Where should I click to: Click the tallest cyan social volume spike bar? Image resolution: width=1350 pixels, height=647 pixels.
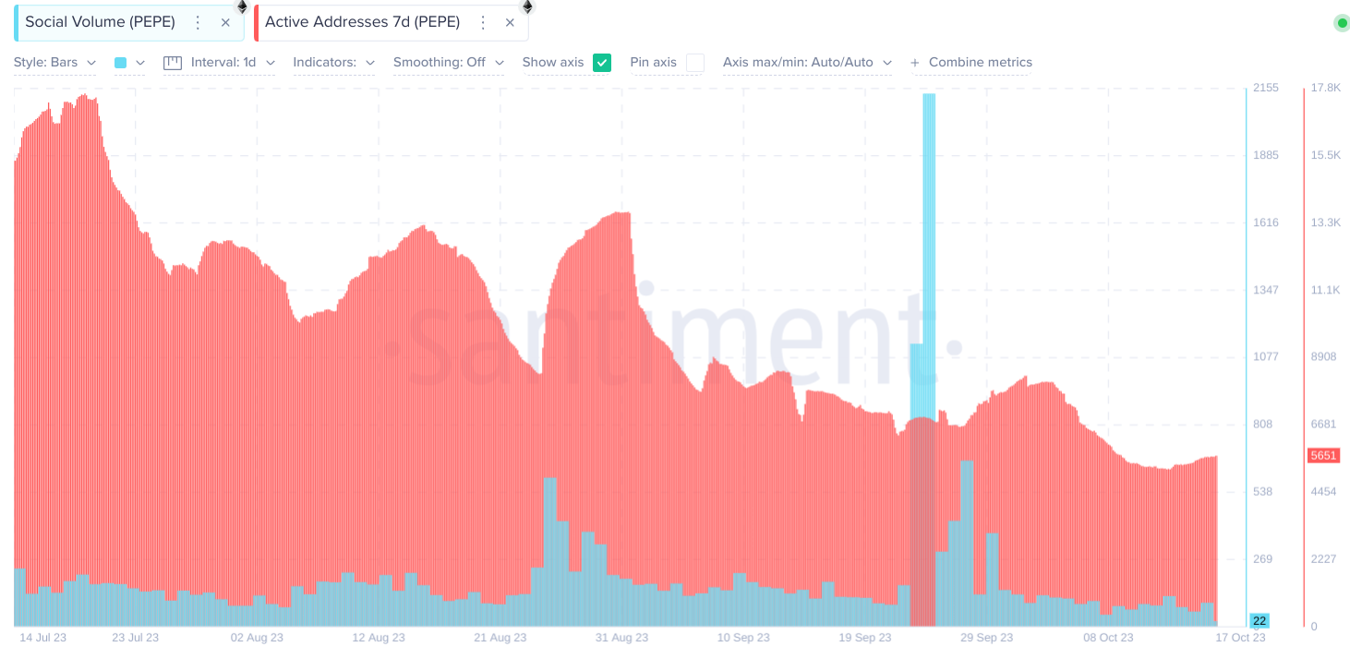click(x=929, y=360)
